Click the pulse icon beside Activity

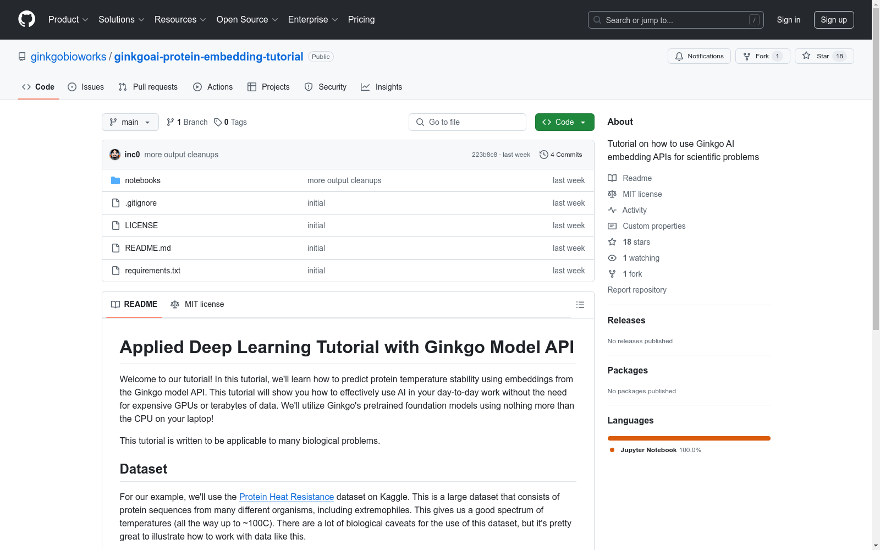pyautogui.click(x=612, y=210)
